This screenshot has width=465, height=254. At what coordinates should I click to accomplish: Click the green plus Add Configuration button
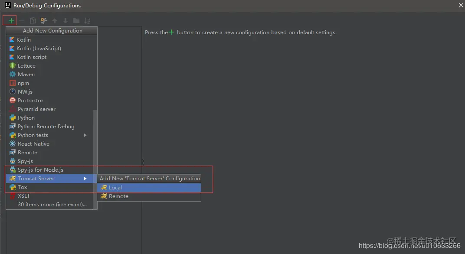[x=11, y=21]
